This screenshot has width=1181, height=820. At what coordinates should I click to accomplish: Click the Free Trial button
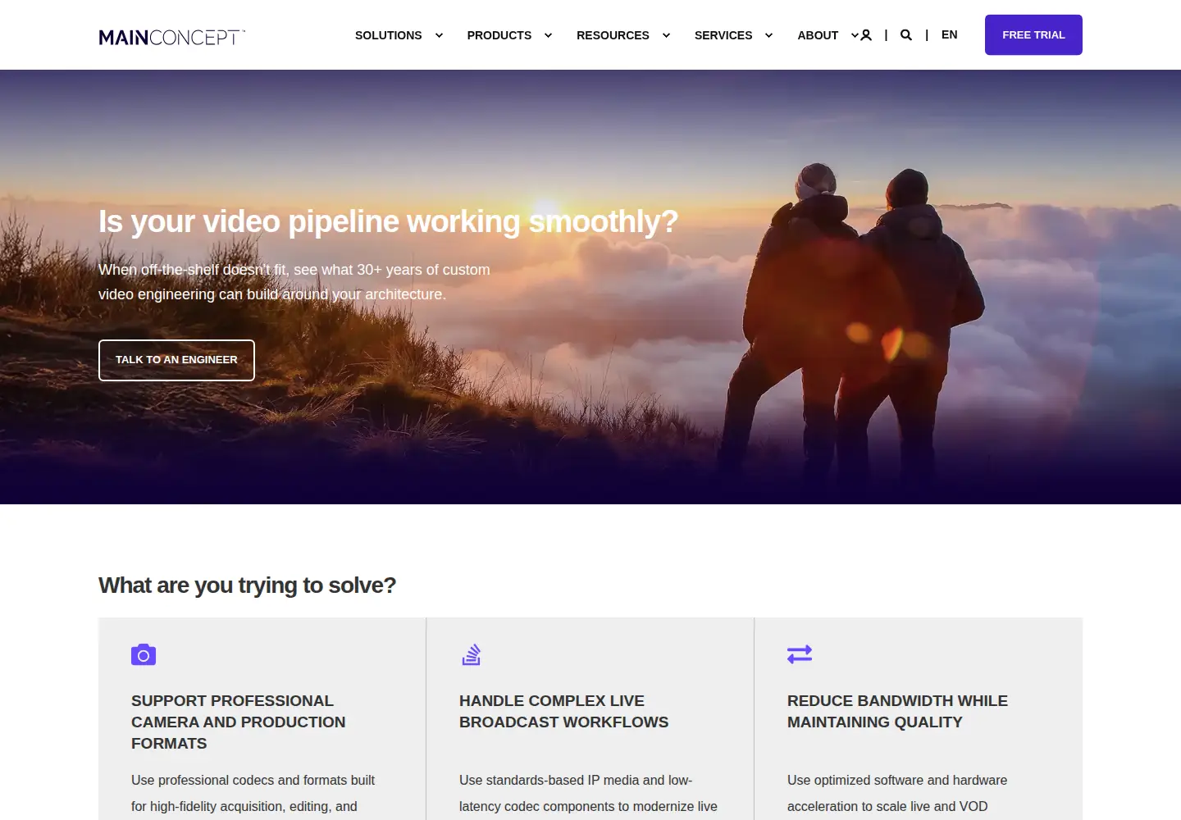point(1033,34)
